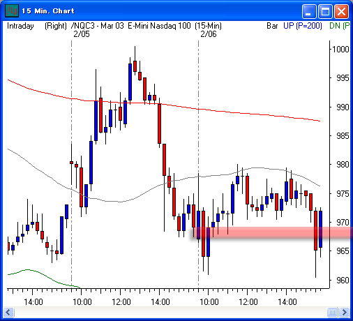Click the 995 price axis label
Image resolution: width=353 pixels, height=321 pixels.
343,78
